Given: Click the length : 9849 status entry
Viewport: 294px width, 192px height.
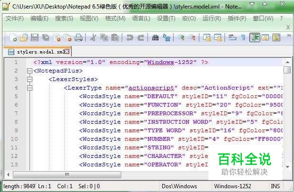Looking at the screenshot, I should [20, 186].
